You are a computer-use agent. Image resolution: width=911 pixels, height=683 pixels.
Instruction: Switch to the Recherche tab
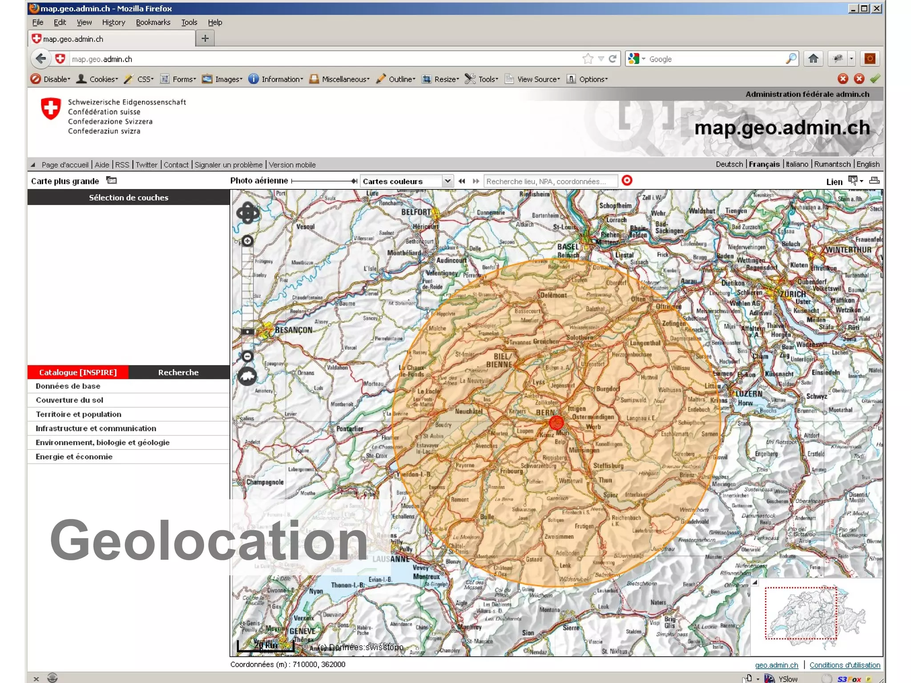(178, 372)
